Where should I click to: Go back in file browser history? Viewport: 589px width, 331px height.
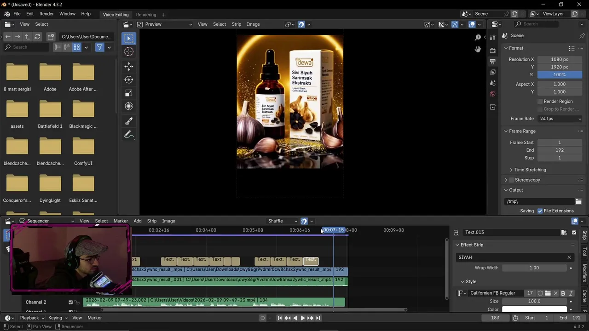(x=8, y=37)
